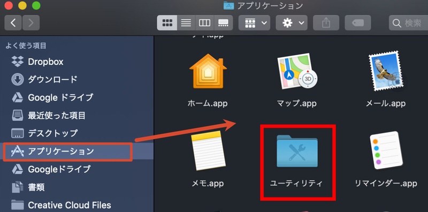Open the gear action menu

pyautogui.click(x=292, y=22)
